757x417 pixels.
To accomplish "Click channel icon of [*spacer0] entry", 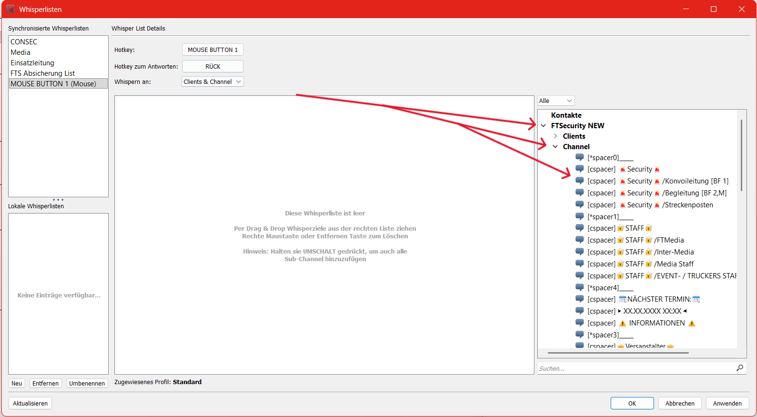I will point(579,157).
